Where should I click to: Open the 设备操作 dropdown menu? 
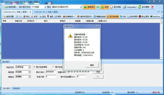click(69, 16)
